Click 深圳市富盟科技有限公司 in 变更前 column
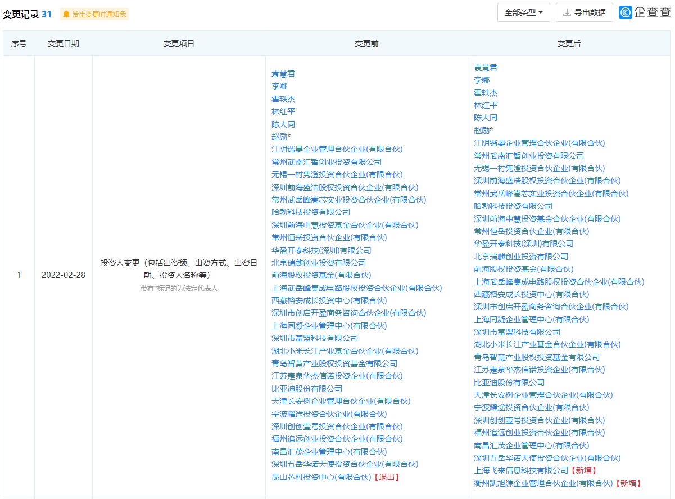 coord(315,338)
